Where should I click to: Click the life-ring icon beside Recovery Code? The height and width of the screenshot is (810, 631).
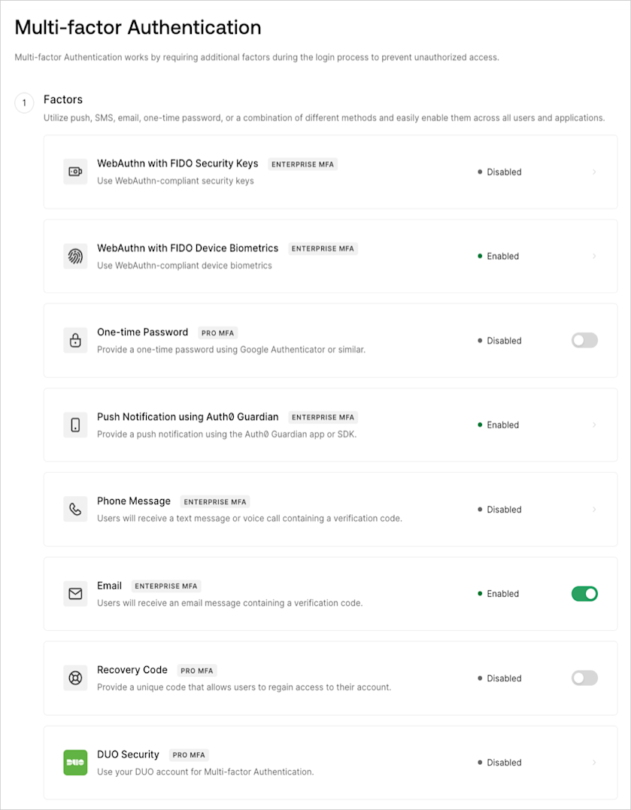coord(75,678)
